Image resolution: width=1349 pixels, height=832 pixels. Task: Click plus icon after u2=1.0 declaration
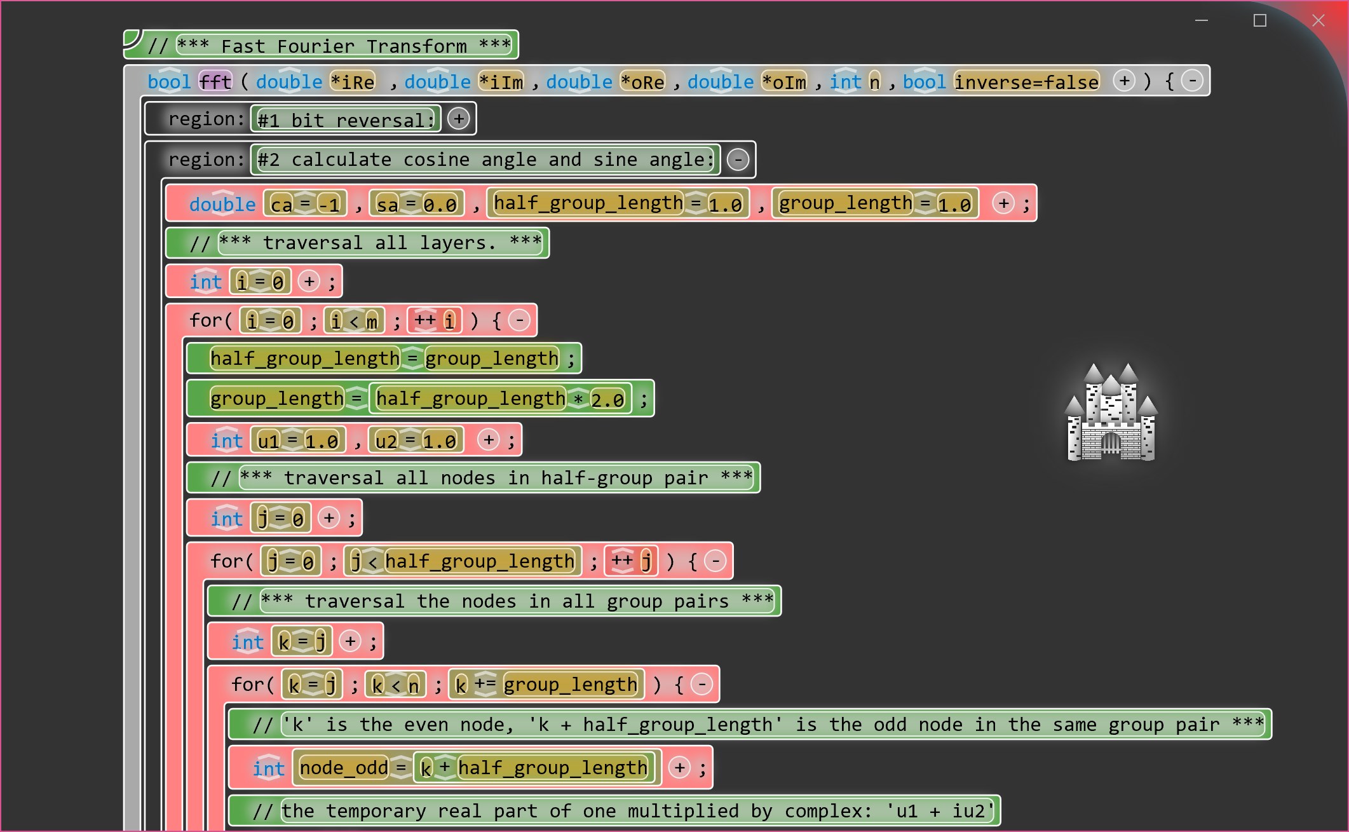click(x=488, y=440)
